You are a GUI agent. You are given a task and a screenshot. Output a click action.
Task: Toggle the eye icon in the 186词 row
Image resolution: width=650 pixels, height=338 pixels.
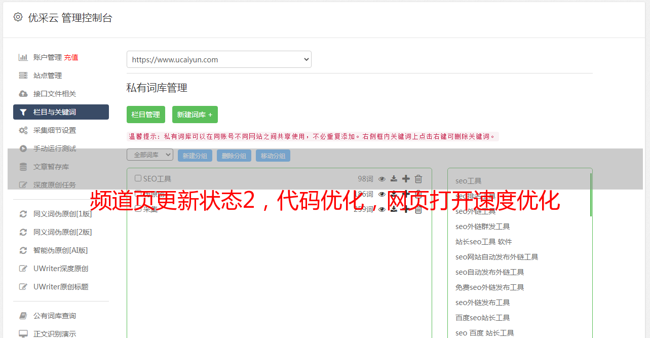(x=382, y=194)
